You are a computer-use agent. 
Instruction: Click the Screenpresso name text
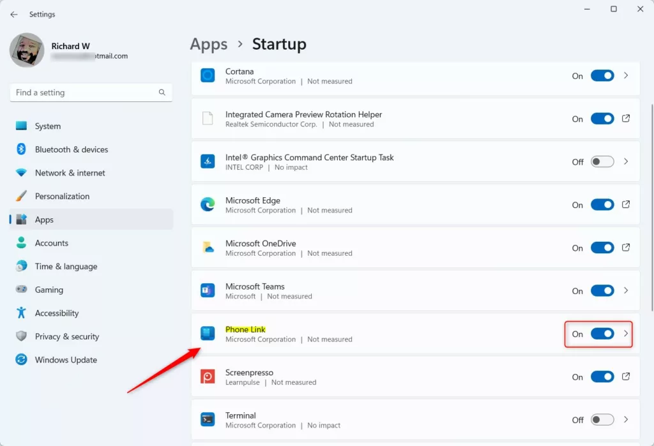(250, 372)
